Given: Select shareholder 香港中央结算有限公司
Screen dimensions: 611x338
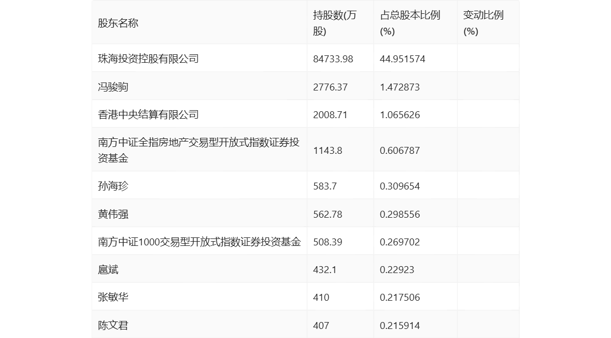Looking at the screenshot, I should [x=149, y=114].
